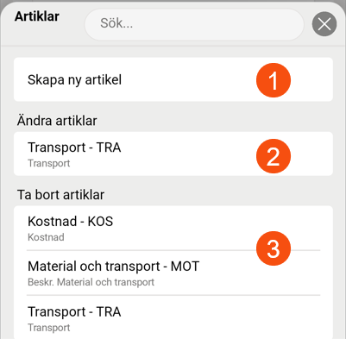Click the Ändra artiklar section heading

[x=57, y=121]
